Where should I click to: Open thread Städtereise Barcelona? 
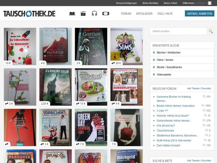pyautogui.click(x=177, y=135)
